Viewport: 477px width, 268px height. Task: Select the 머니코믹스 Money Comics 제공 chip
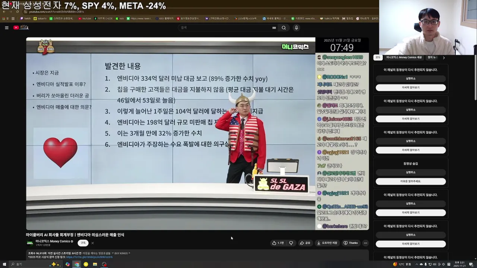[x=404, y=57]
